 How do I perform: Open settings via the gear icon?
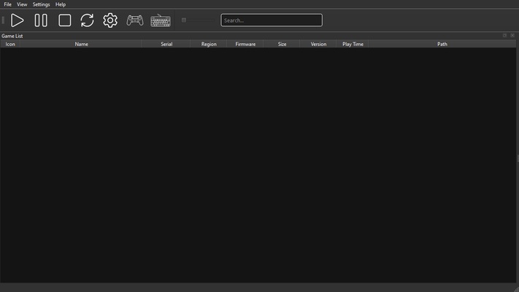point(110,20)
